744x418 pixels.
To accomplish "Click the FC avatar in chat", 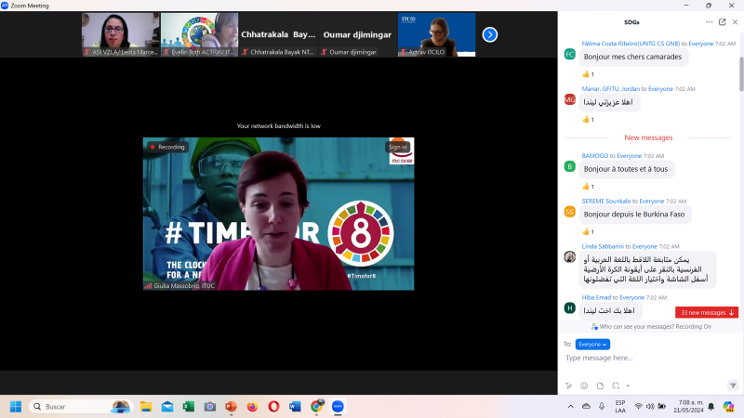I will coord(570,54).
